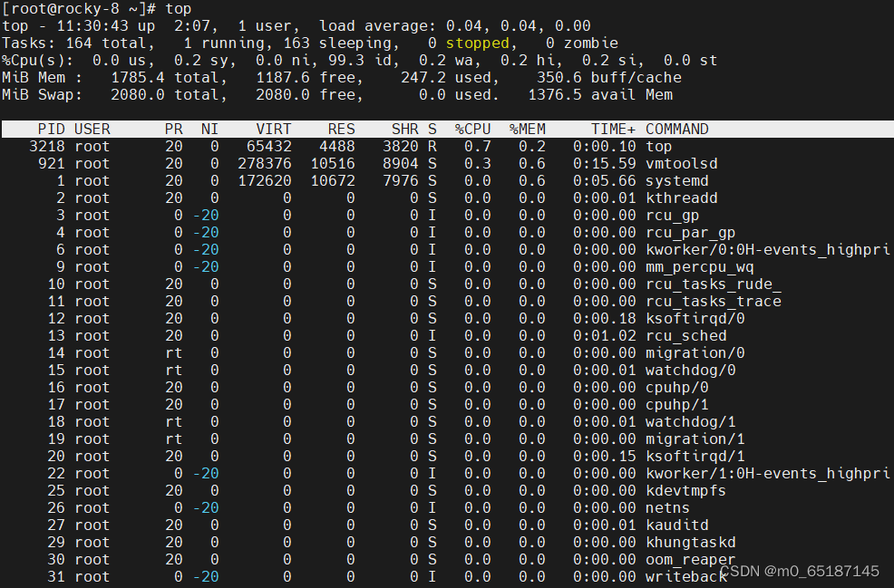The image size is (894, 588).
Task: Click the rcu_tasks_trace command name
Action: click(714, 301)
